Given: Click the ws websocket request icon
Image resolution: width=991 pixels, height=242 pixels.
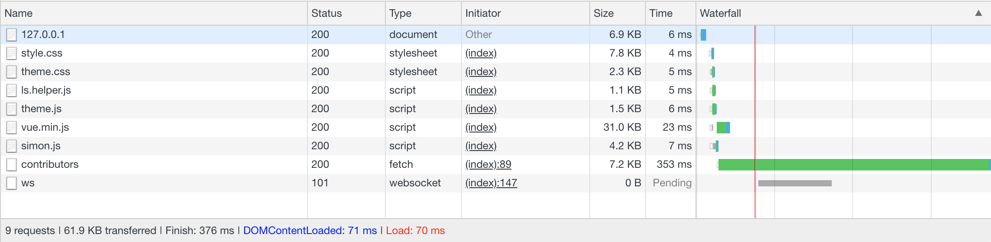Looking at the screenshot, I should pos(12,183).
